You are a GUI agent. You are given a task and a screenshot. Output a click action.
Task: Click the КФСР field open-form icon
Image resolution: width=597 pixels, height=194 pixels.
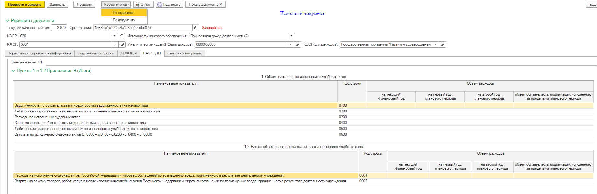pos(122,44)
